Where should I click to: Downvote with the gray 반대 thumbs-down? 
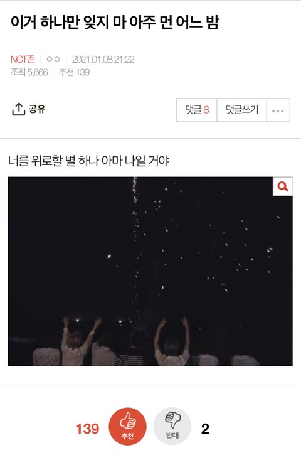pos(172,426)
